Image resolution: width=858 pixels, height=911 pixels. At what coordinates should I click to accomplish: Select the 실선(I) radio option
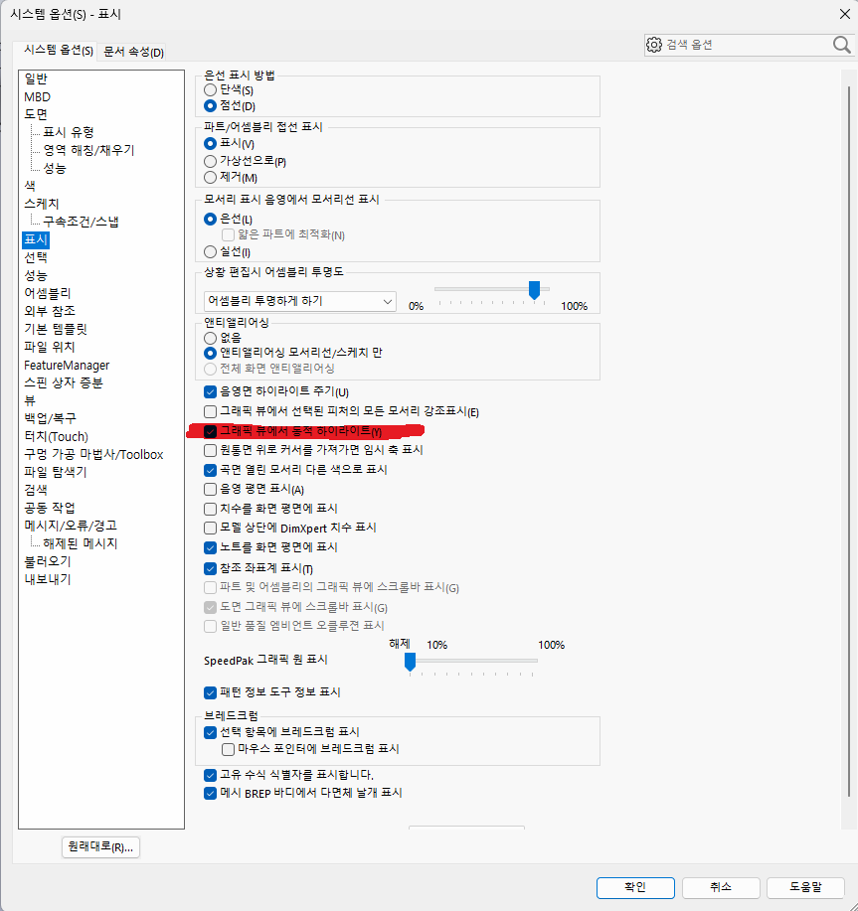[x=210, y=252]
